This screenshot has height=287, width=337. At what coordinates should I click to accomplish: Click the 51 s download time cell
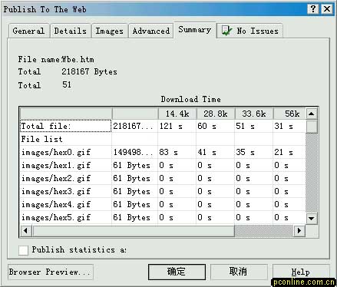(x=254, y=126)
